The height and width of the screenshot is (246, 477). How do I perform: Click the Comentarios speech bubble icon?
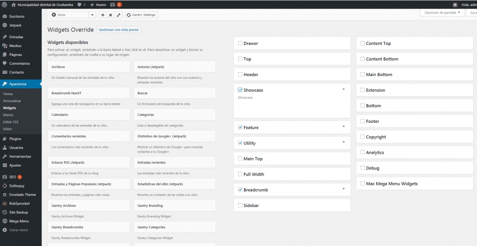tap(5, 64)
